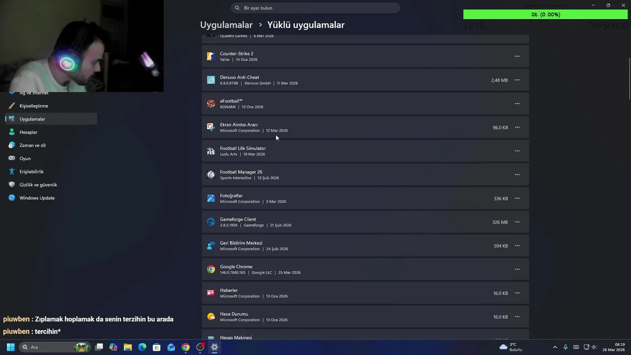The width and height of the screenshot is (631, 355).
Task: Open three-dot menu for eFootball
Action: click(517, 104)
